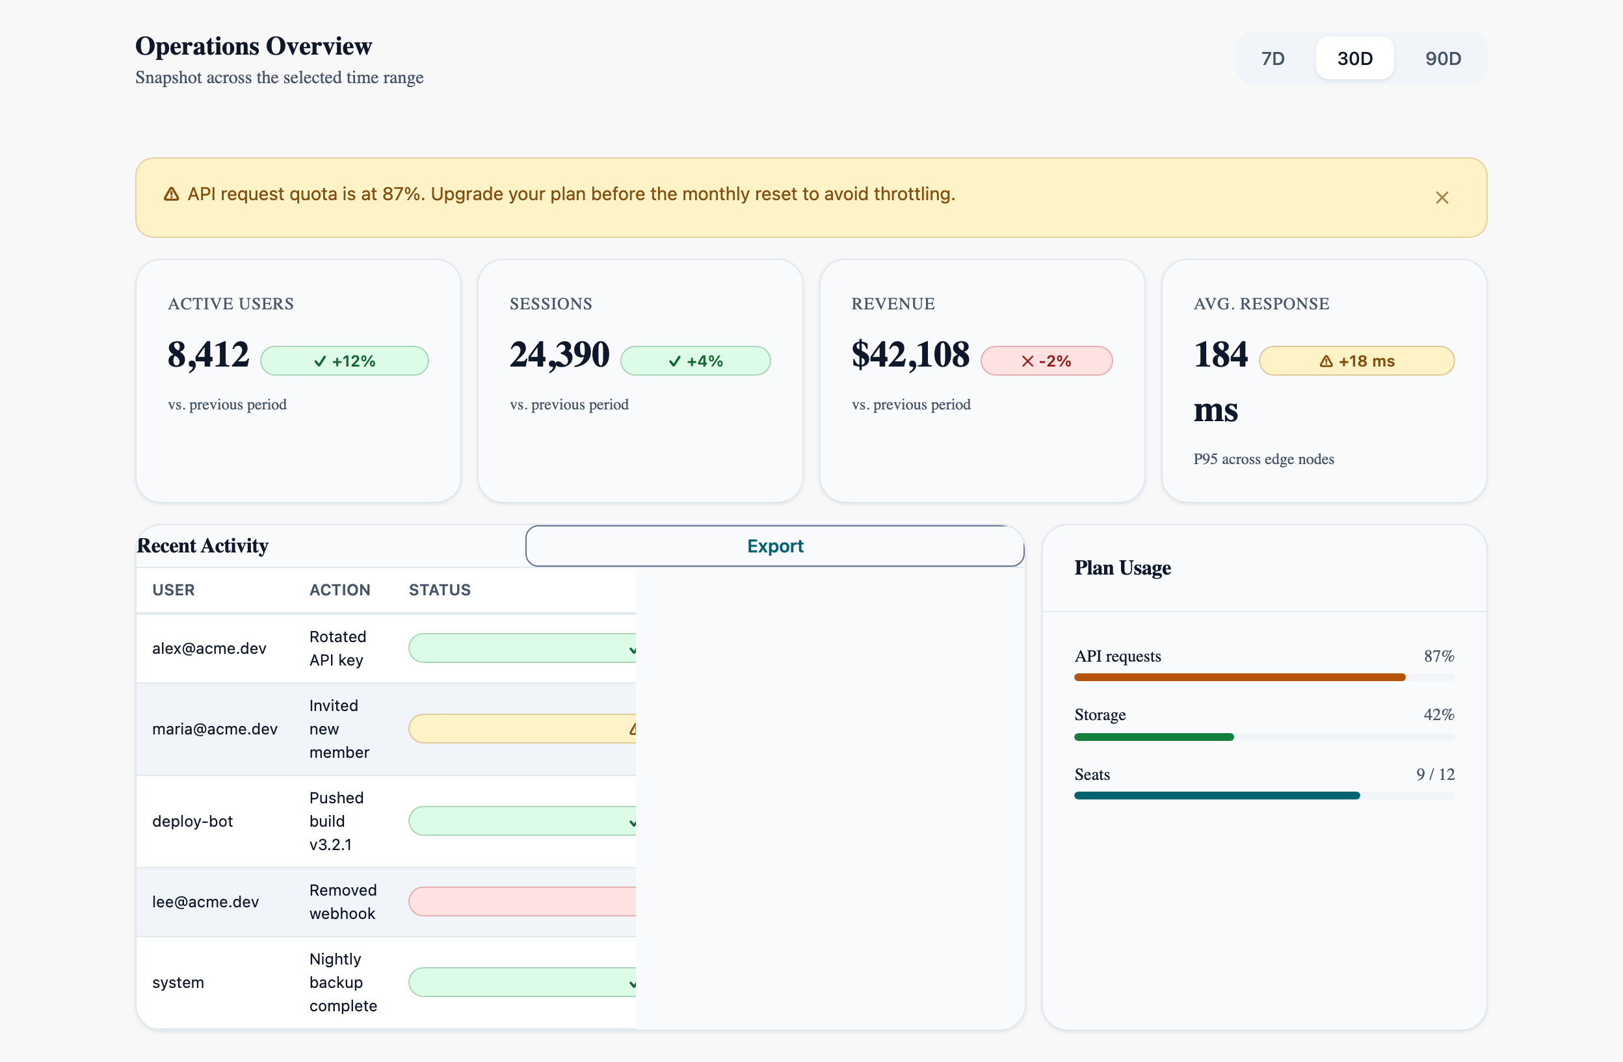The image size is (1623, 1062).
Task: Click green status pill for alex@acme.dev
Action: coord(522,648)
